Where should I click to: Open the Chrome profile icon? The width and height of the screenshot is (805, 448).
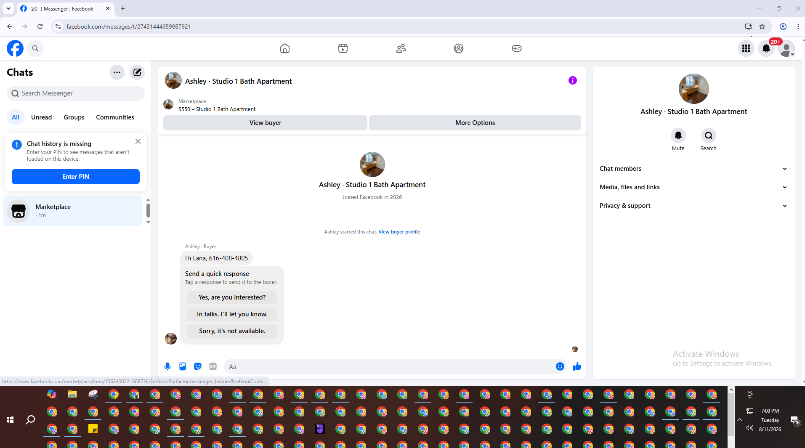click(783, 27)
